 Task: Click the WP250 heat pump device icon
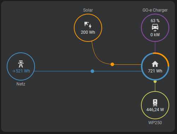point(155,103)
